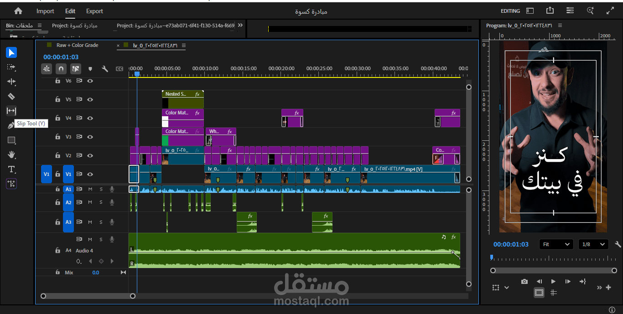Switch to the Import tab

tap(45, 11)
